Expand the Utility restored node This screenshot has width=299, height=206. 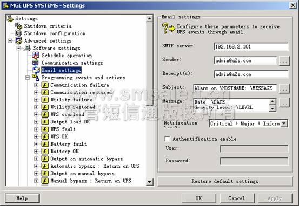tap(36, 107)
